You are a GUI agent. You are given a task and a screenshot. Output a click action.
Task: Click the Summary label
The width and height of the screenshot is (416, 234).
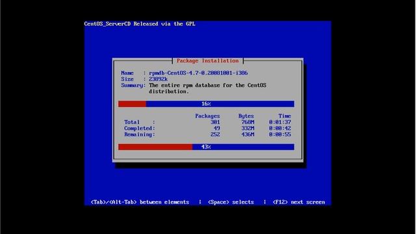tap(133, 85)
